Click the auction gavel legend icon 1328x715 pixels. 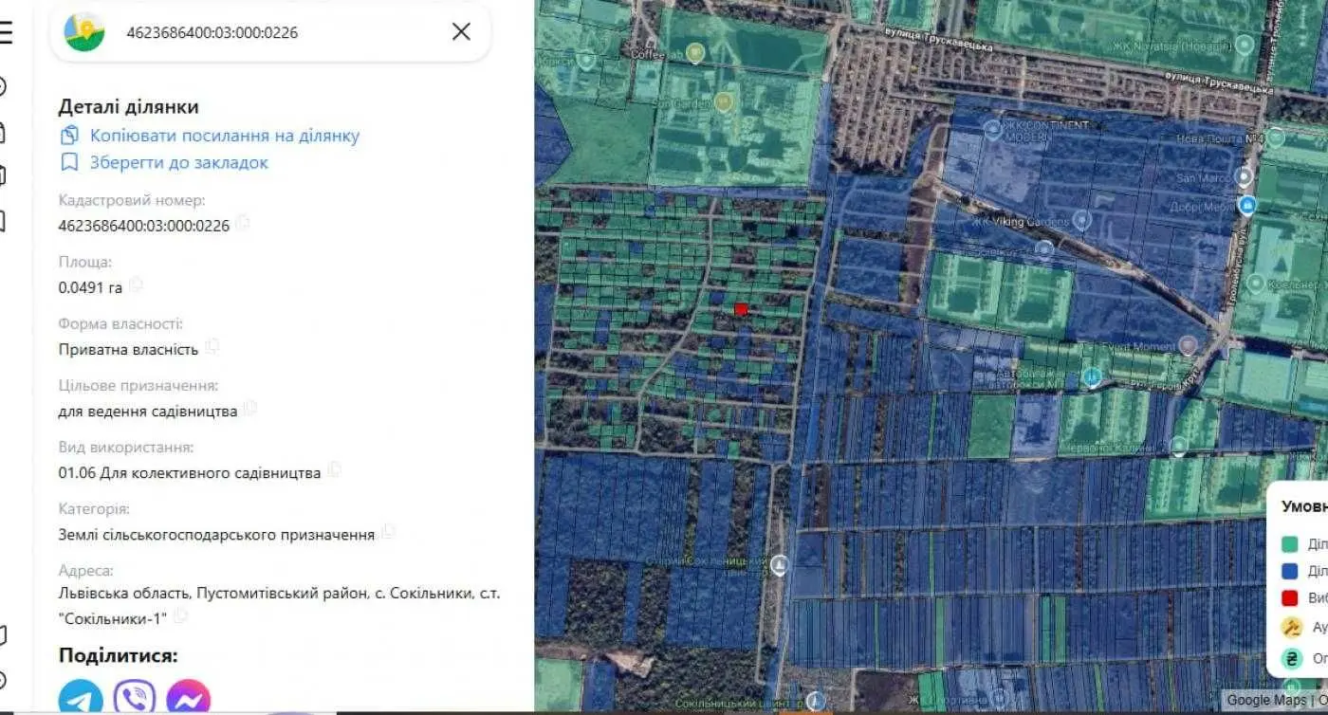pos(1291,627)
